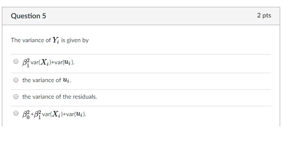Click the formula β0²+β1²var(Xi)+var(ui)
This screenshot has width=283, height=159.
click(54, 113)
